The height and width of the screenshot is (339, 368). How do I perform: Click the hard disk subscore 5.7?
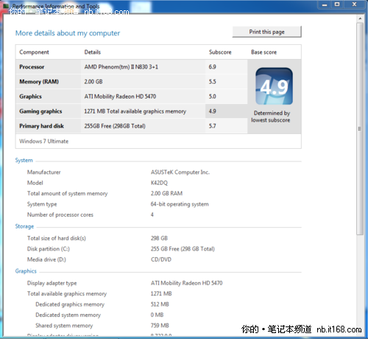[x=213, y=126]
